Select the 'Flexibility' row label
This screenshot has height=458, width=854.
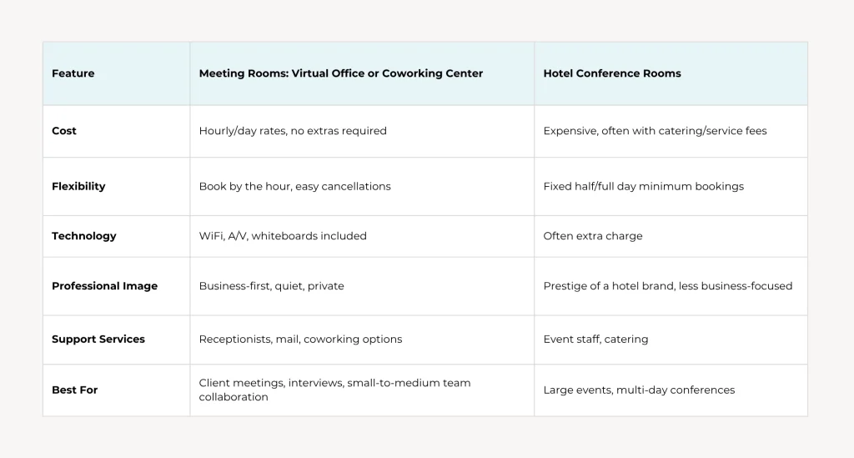click(x=78, y=186)
